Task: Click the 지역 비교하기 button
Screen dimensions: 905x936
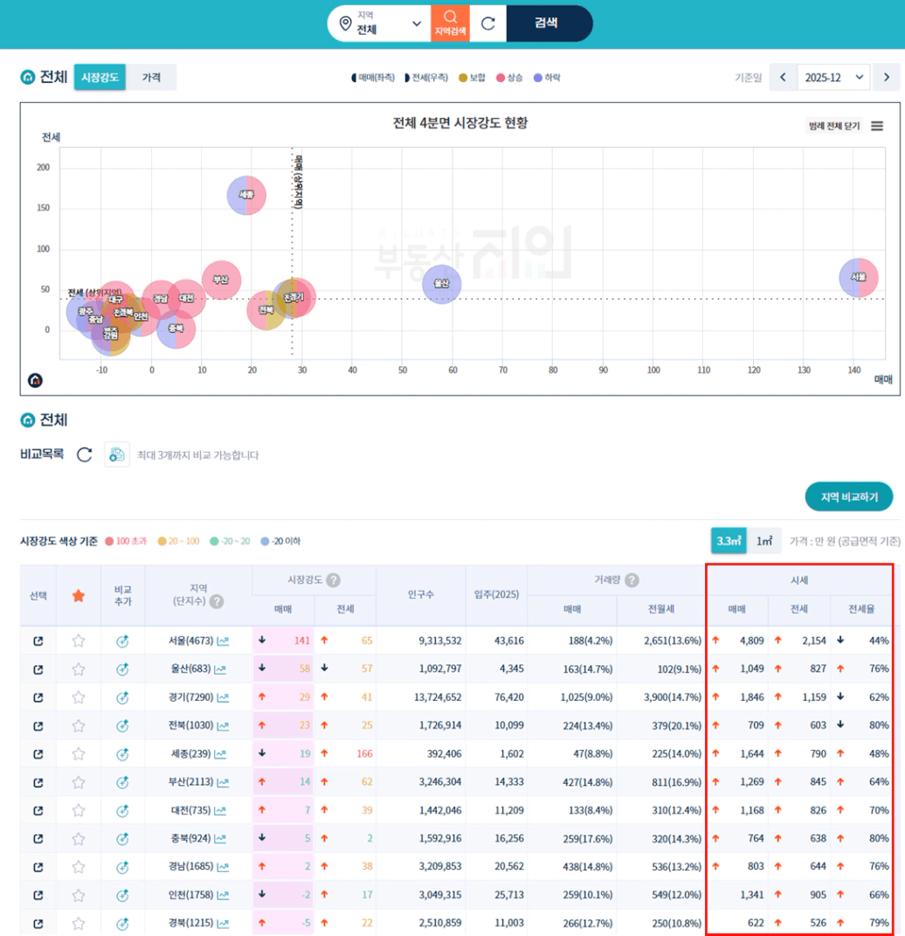Action: click(848, 496)
